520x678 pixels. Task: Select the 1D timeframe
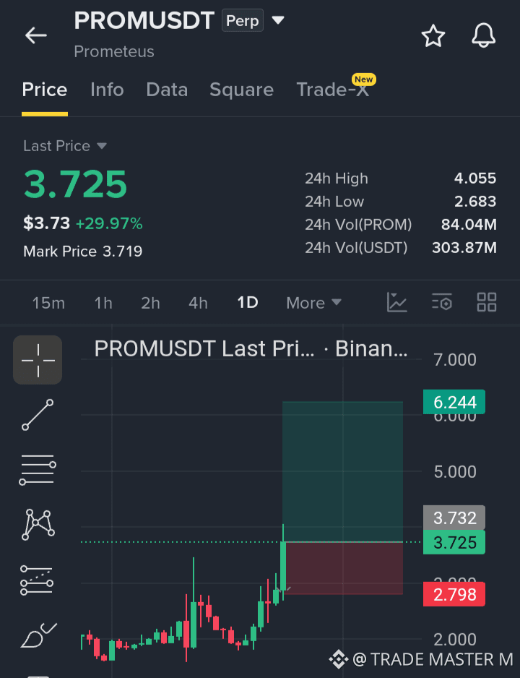click(x=248, y=302)
